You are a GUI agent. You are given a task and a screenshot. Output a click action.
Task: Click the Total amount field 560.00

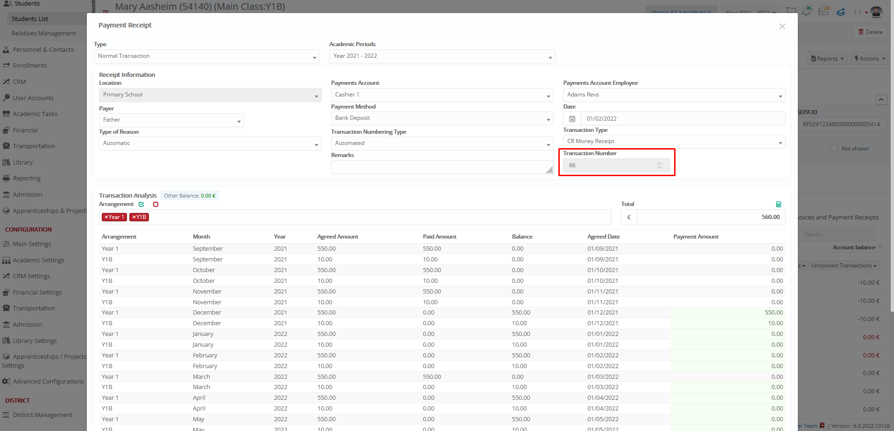pos(711,217)
